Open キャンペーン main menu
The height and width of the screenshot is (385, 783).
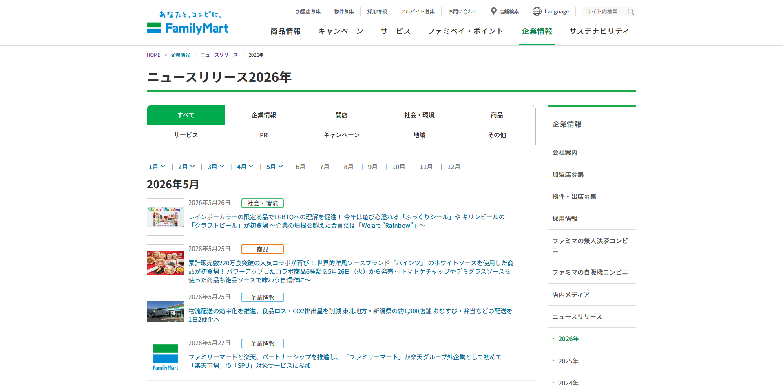pos(341,31)
